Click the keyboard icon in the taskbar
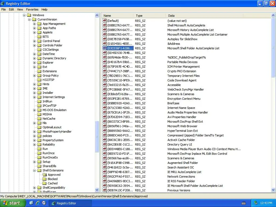This screenshot has height=207, width=276. [x=244, y=203]
